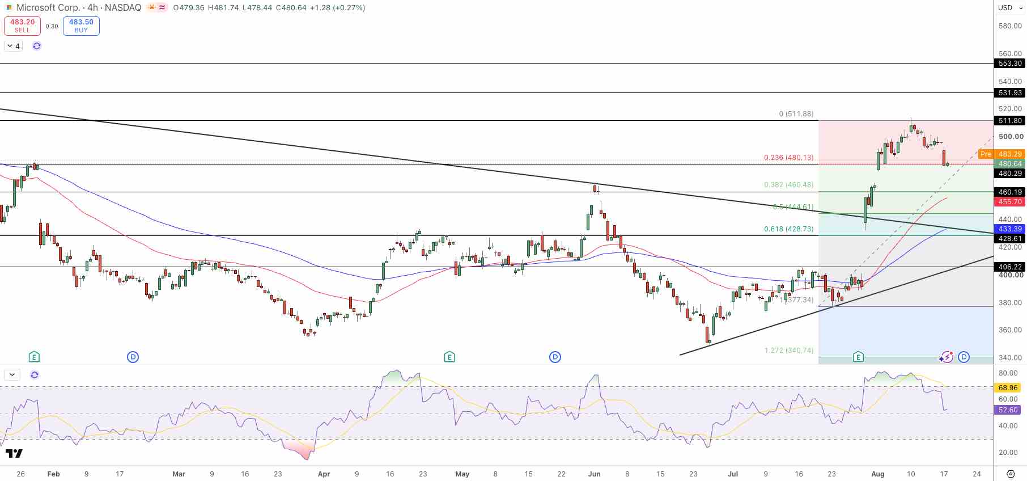Click the 531.93 horizontal line price label
The height and width of the screenshot is (481, 1027).
pyautogui.click(x=1010, y=93)
